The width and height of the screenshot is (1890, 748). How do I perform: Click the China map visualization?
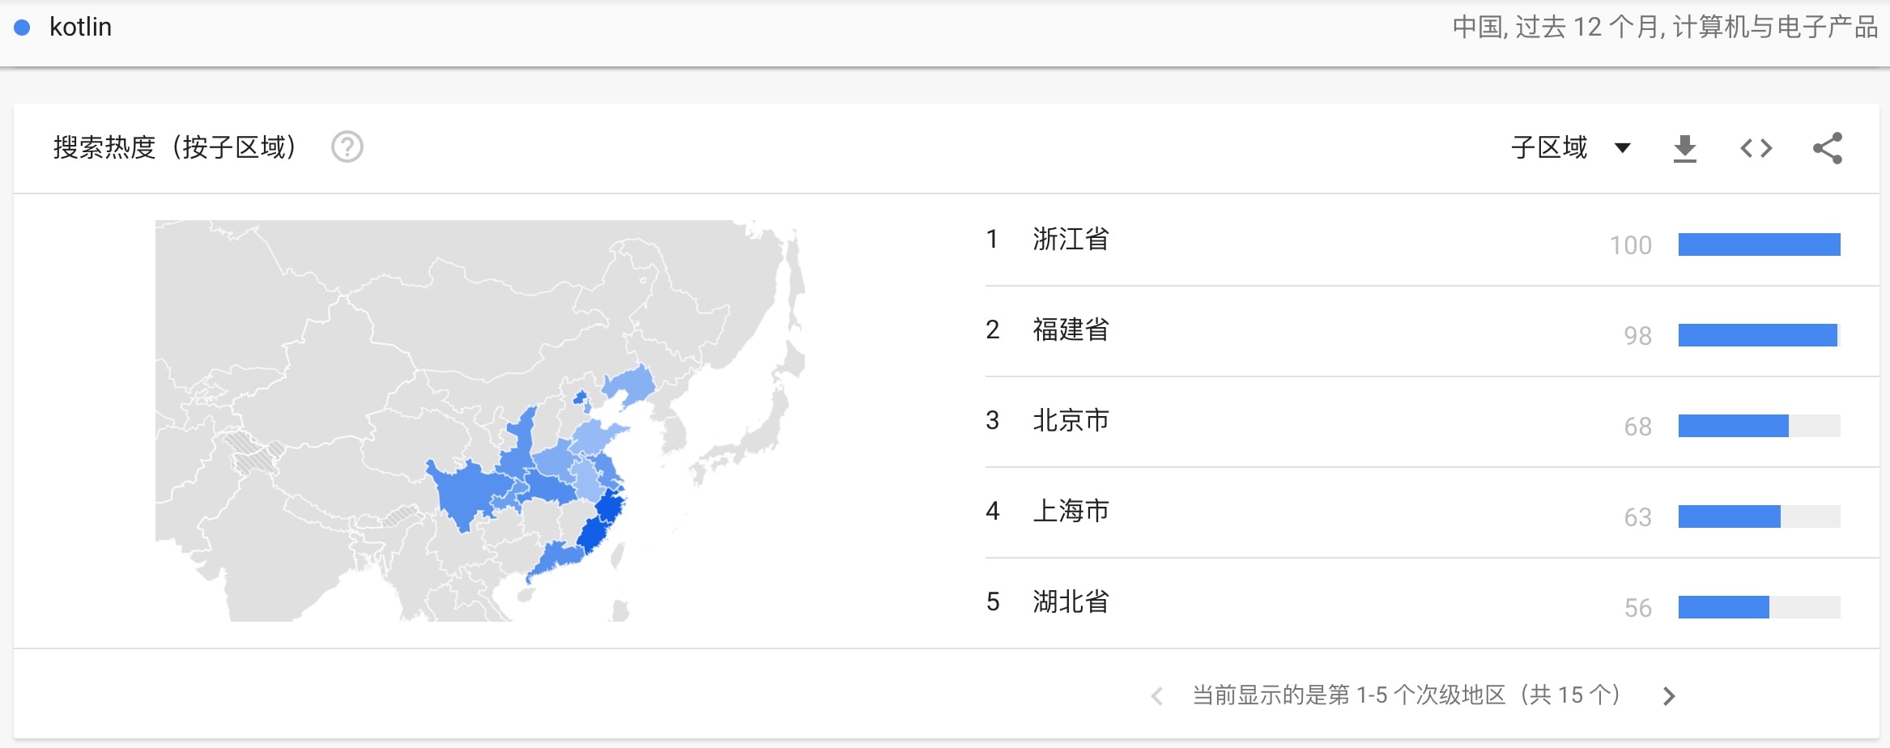point(479,421)
